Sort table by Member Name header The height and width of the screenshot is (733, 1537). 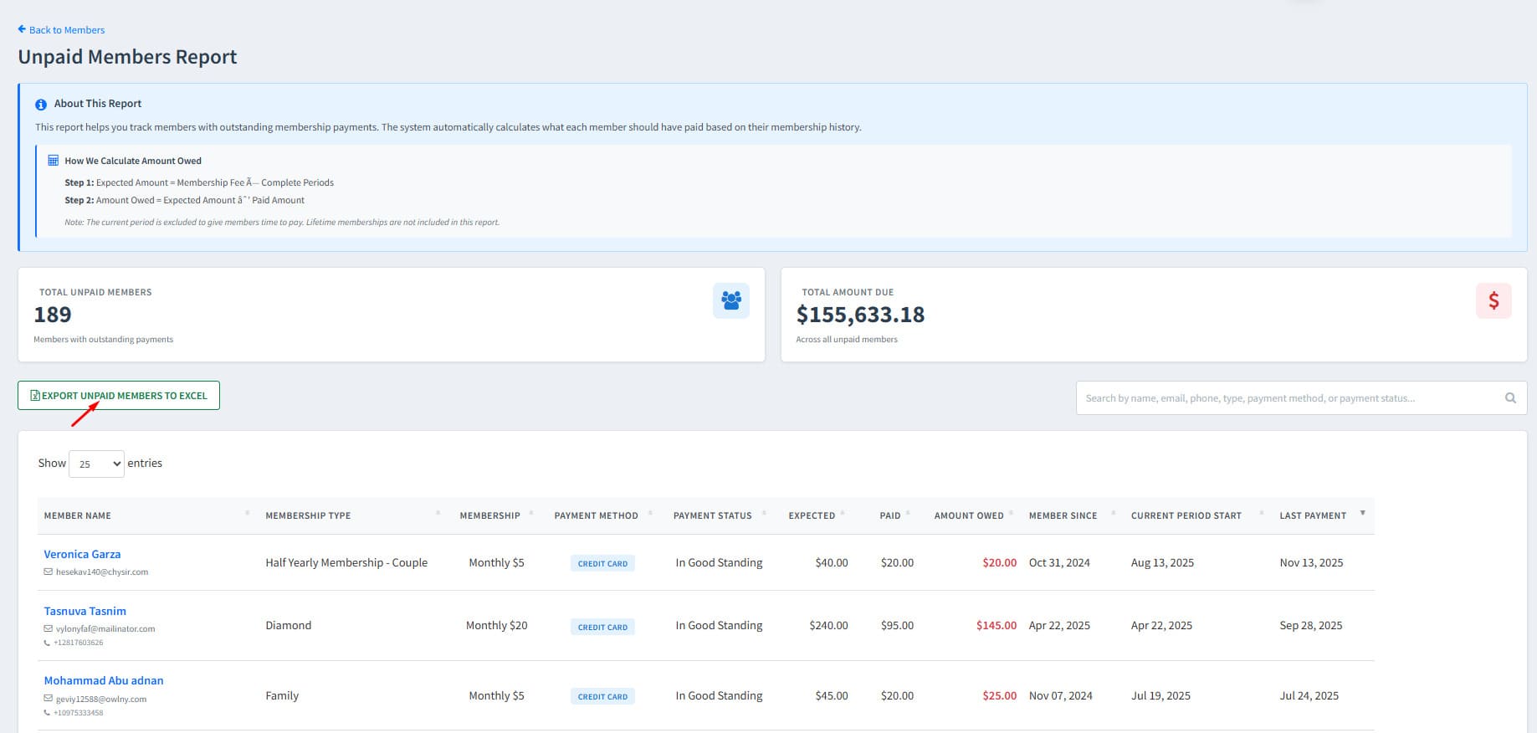point(78,515)
